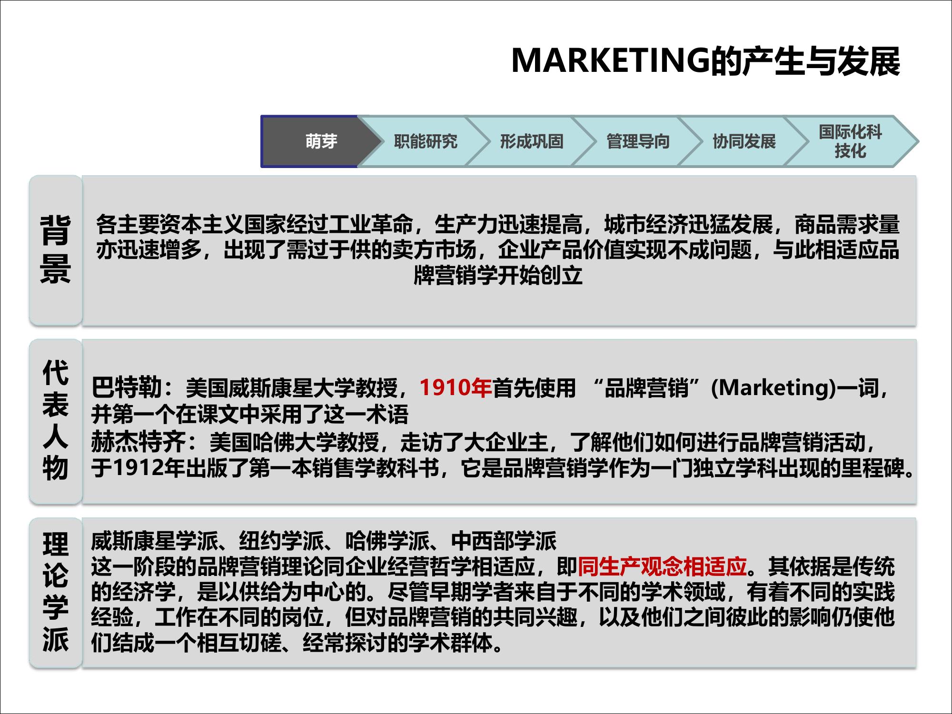This screenshot has height=714, width=952.
Task: Click the background paragraph starting 各主要资本主义国家
Action: 498,250
